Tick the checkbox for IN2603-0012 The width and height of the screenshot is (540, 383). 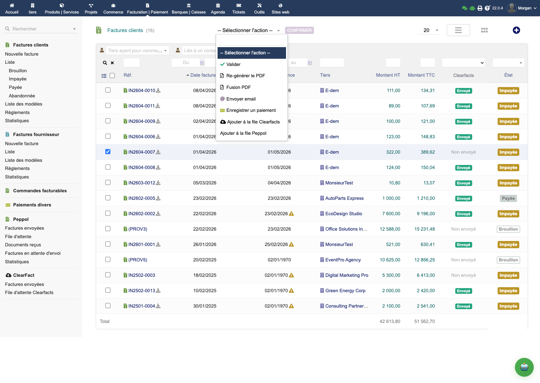(x=108, y=183)
